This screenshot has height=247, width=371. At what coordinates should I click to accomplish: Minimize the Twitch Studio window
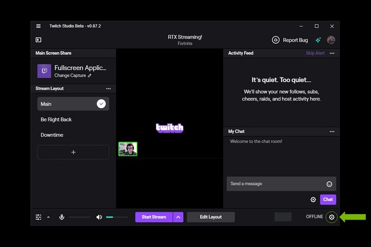tap(301, 26)
